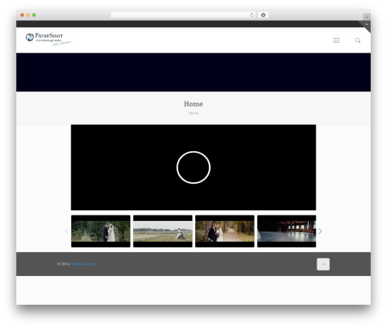Open a new browser tab with plus
The height and width of the screenshot is (328, 387).
point(367,17)
